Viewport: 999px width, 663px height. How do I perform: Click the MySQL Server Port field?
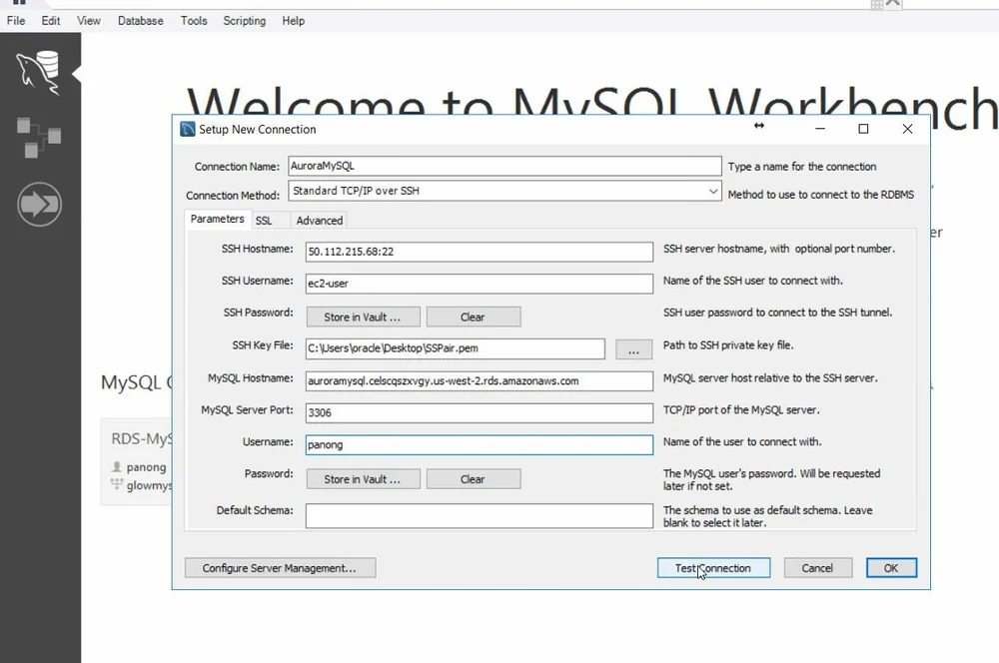coord(480,412)
